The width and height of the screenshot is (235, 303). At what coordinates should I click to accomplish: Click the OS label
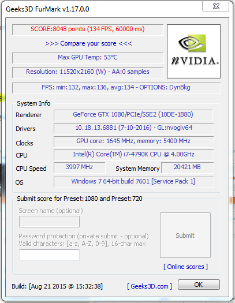pyautogui.click(x=19, y=182)
